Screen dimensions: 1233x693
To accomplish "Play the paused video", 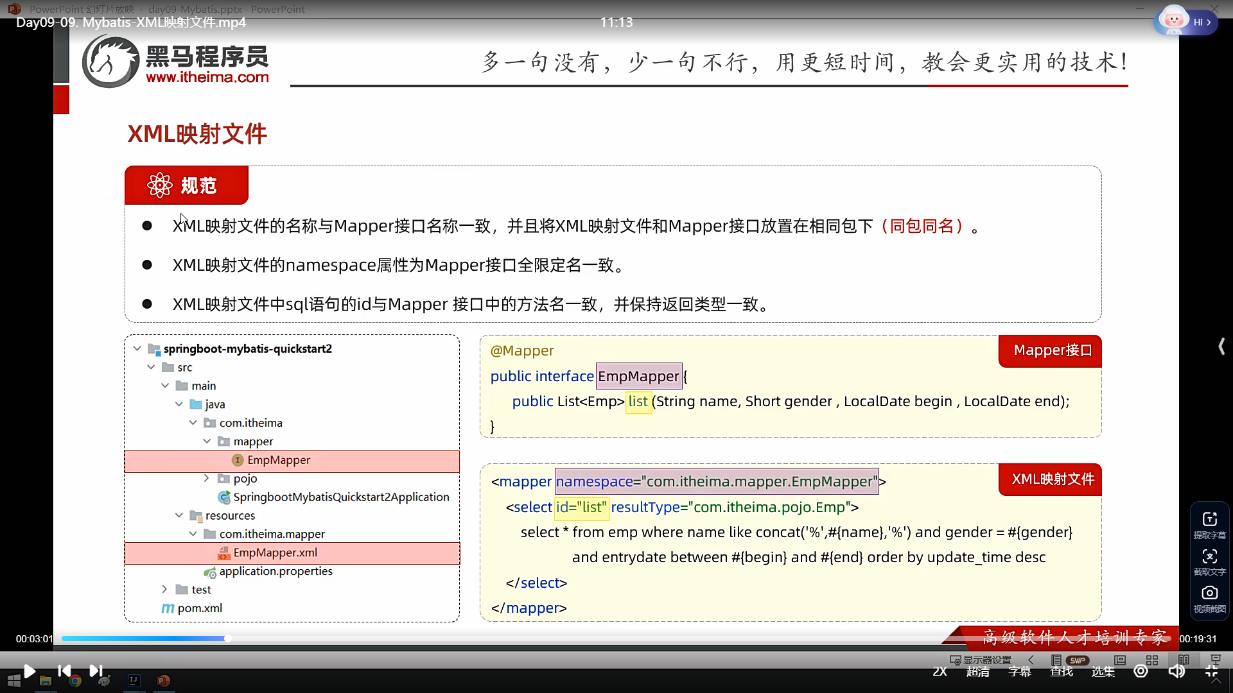I will (30, 671).
